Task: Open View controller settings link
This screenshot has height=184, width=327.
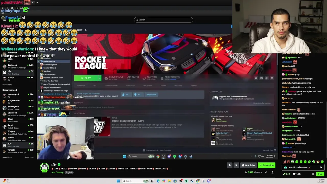Action: coord(262,103)
